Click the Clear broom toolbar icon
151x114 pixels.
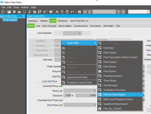point(45,12)
